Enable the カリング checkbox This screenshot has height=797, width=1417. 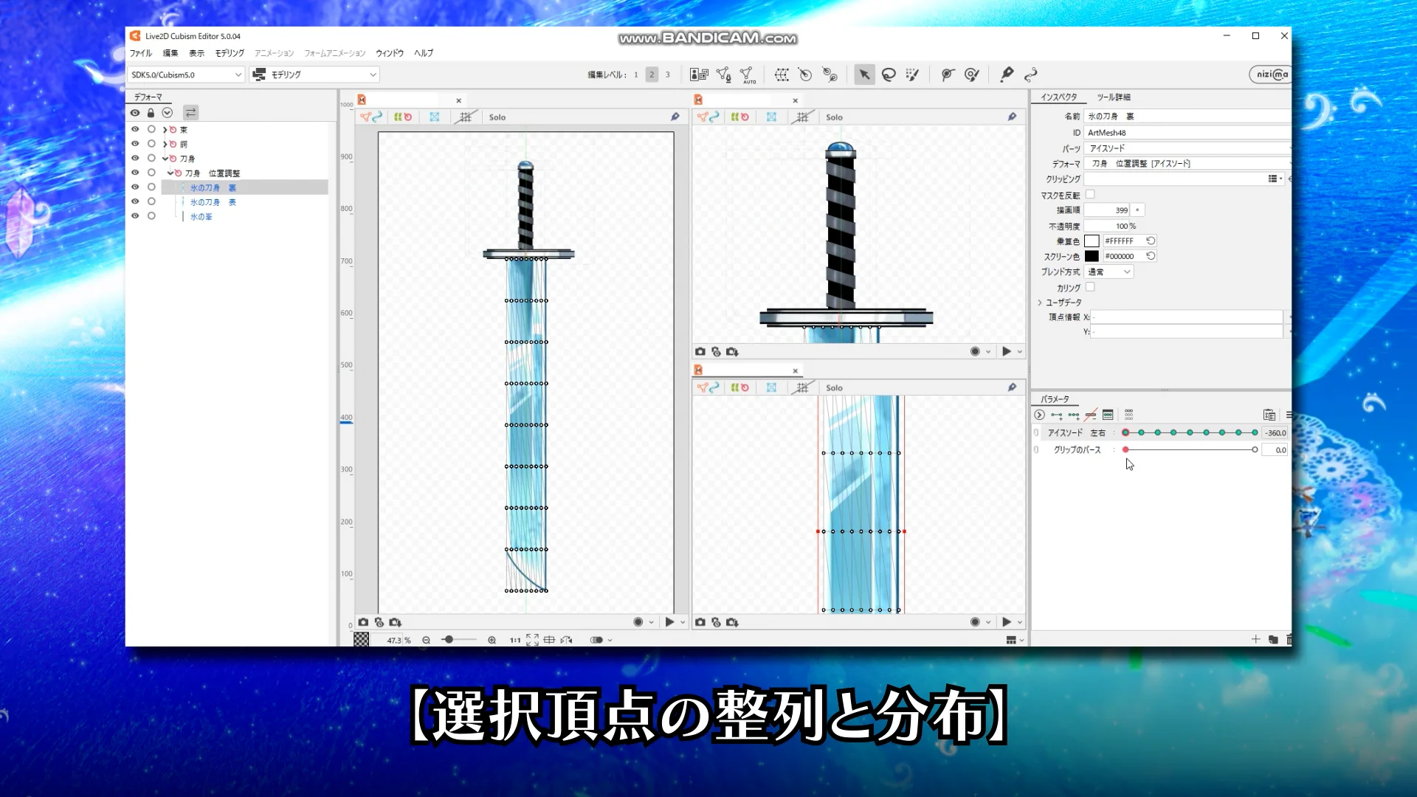tap(1090, 288)
